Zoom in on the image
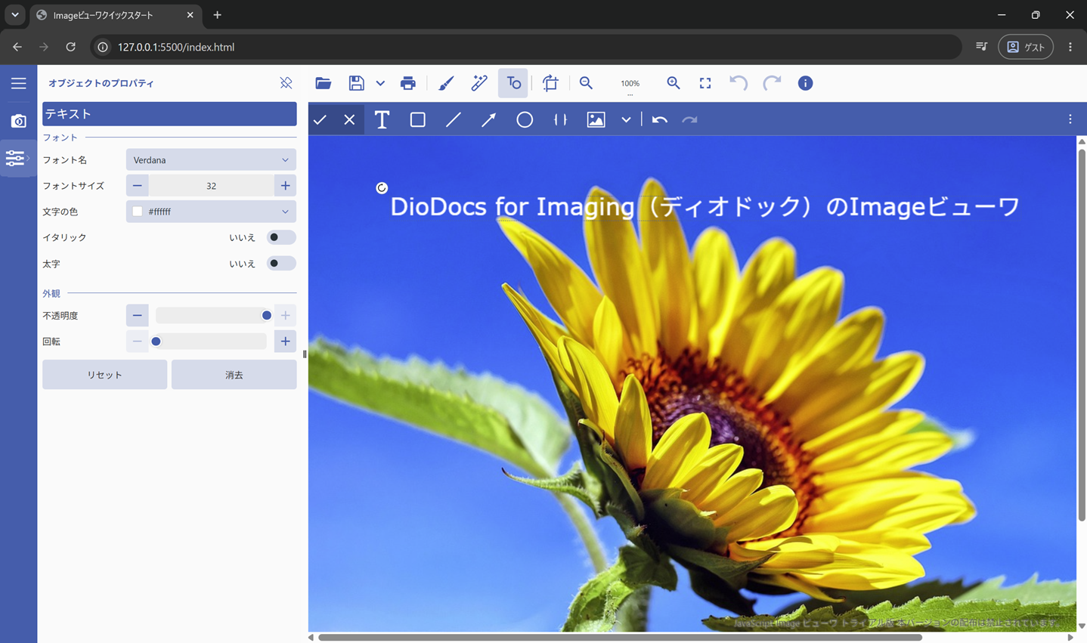 click(674, 83)
